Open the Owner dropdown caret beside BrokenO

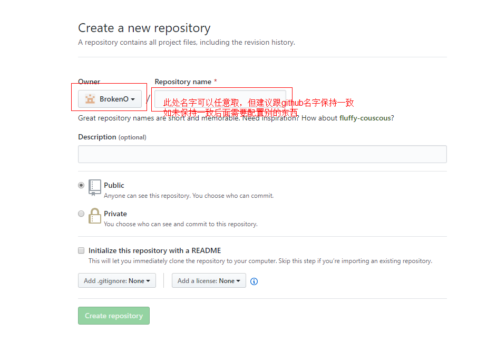(x=133, y=99)
